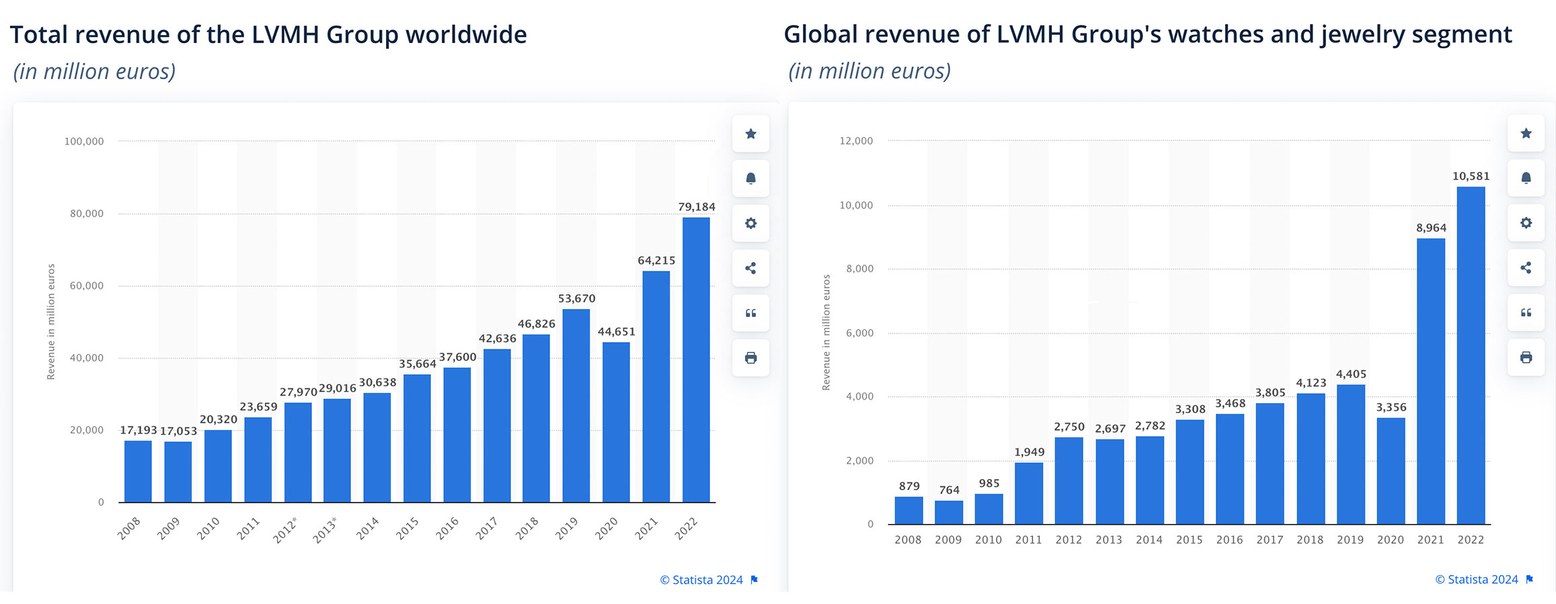This screenshot has width=1556, height=604.
Task: Open gear settings on the total revenue chart
Action: click(750, 223)
